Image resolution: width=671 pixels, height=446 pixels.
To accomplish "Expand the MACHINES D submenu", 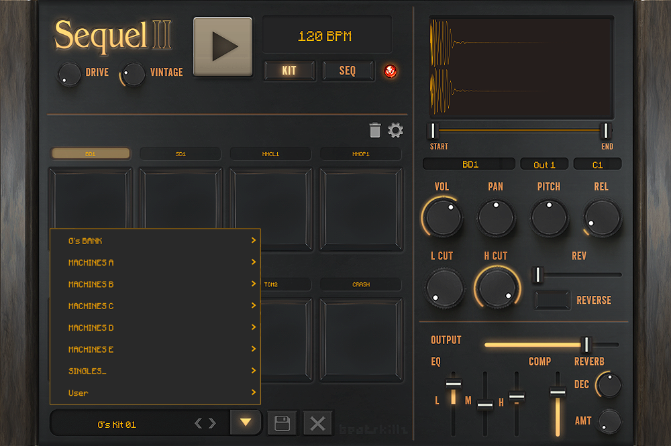I will point(155,327).
